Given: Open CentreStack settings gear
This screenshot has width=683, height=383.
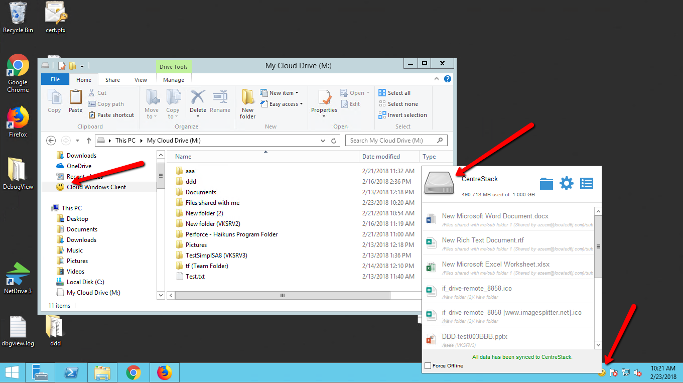Looking at the screenshot, I should pyautogui.click(x=567, y=183).
